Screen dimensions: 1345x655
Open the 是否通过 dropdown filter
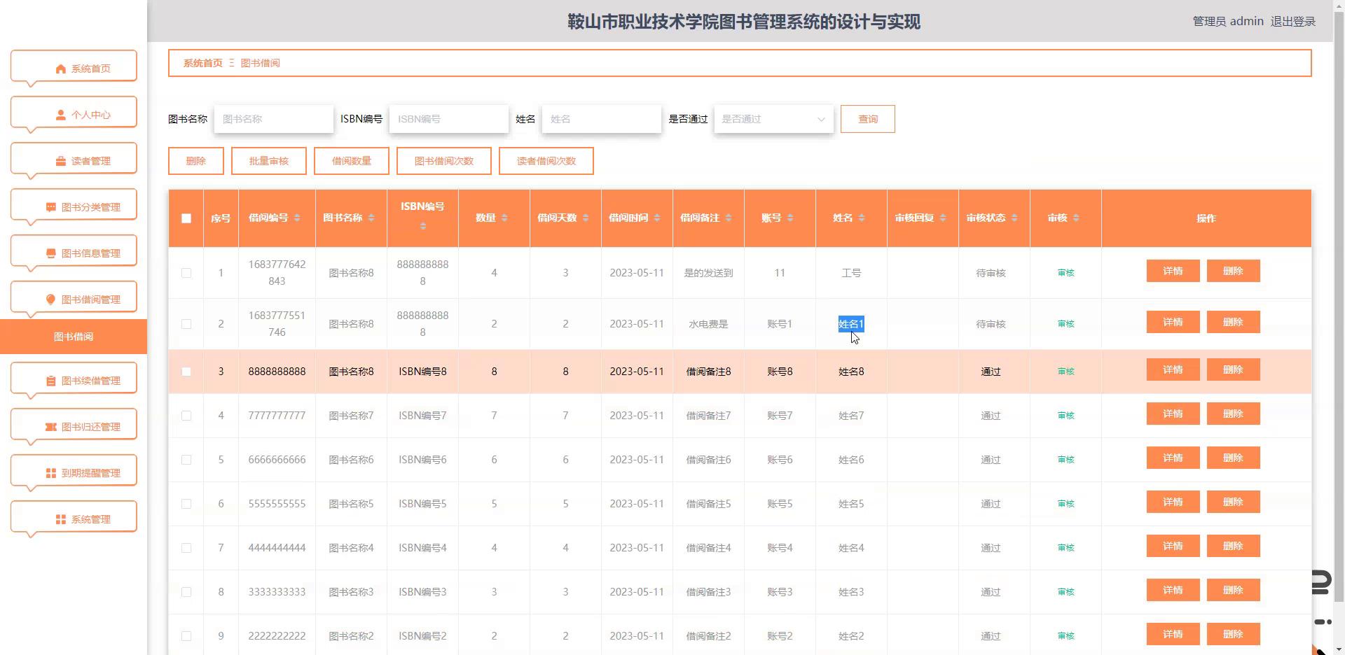(774, 119)
